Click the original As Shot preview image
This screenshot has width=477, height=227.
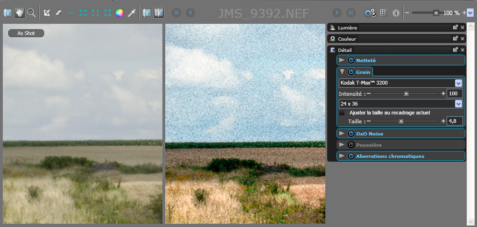coord(83,124)
